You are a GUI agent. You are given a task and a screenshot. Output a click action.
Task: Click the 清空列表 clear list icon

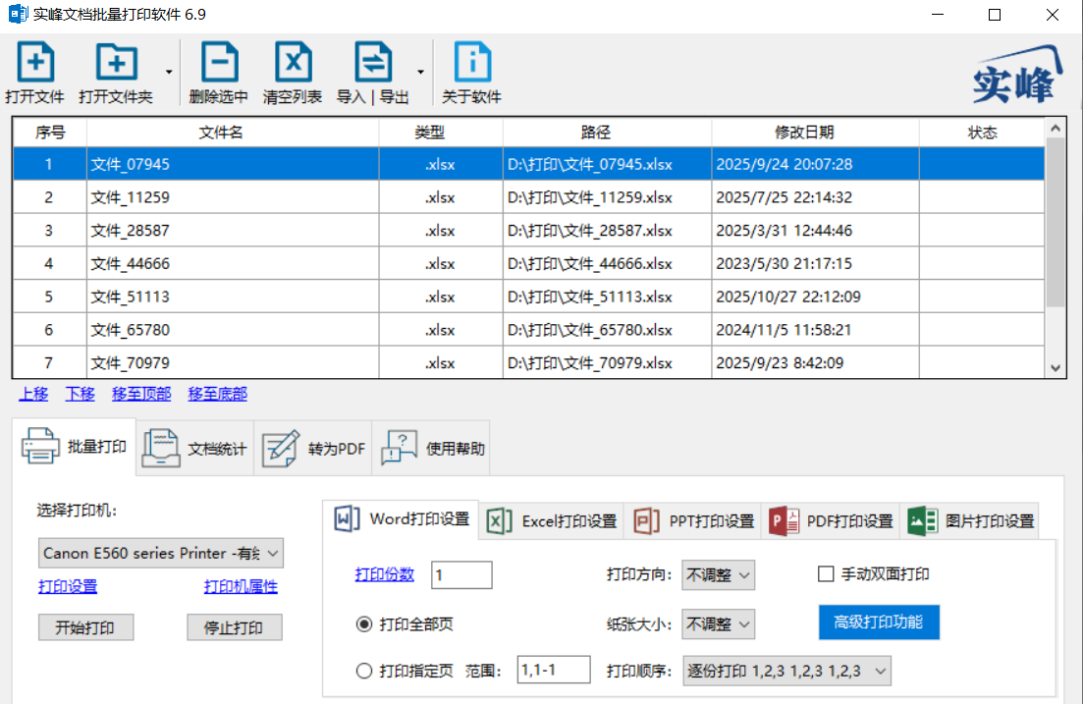[x=294, y=62]
